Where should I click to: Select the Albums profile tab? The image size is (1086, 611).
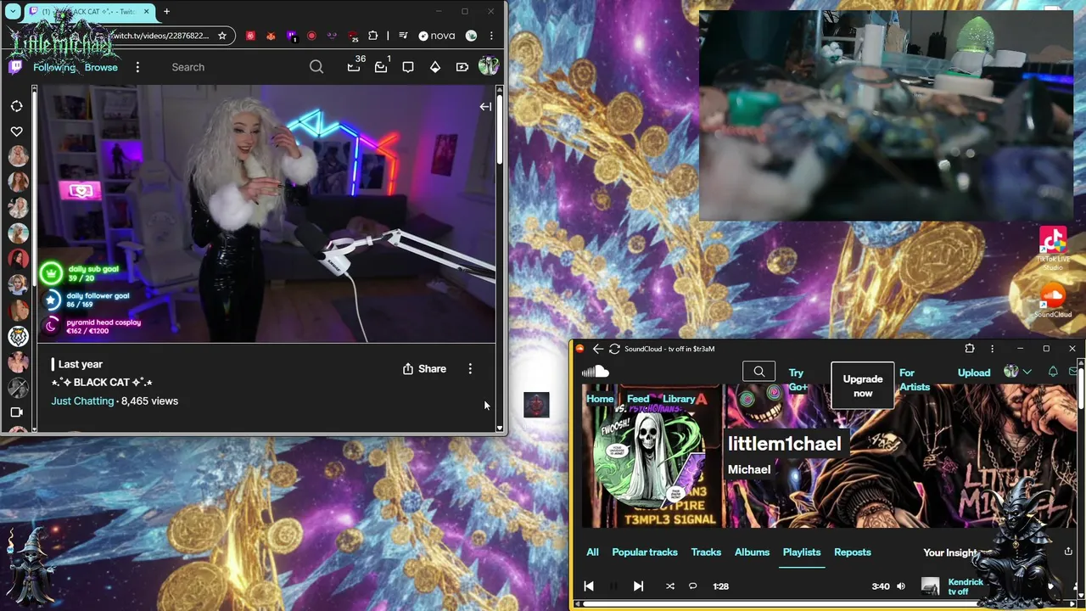point(752,552)
